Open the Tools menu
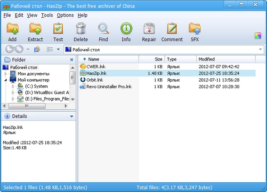This screenshot has height=192, width=267. (x=47, y=15)
